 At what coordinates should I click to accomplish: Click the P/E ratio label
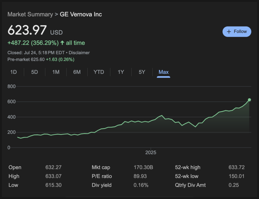coord(102,176)
